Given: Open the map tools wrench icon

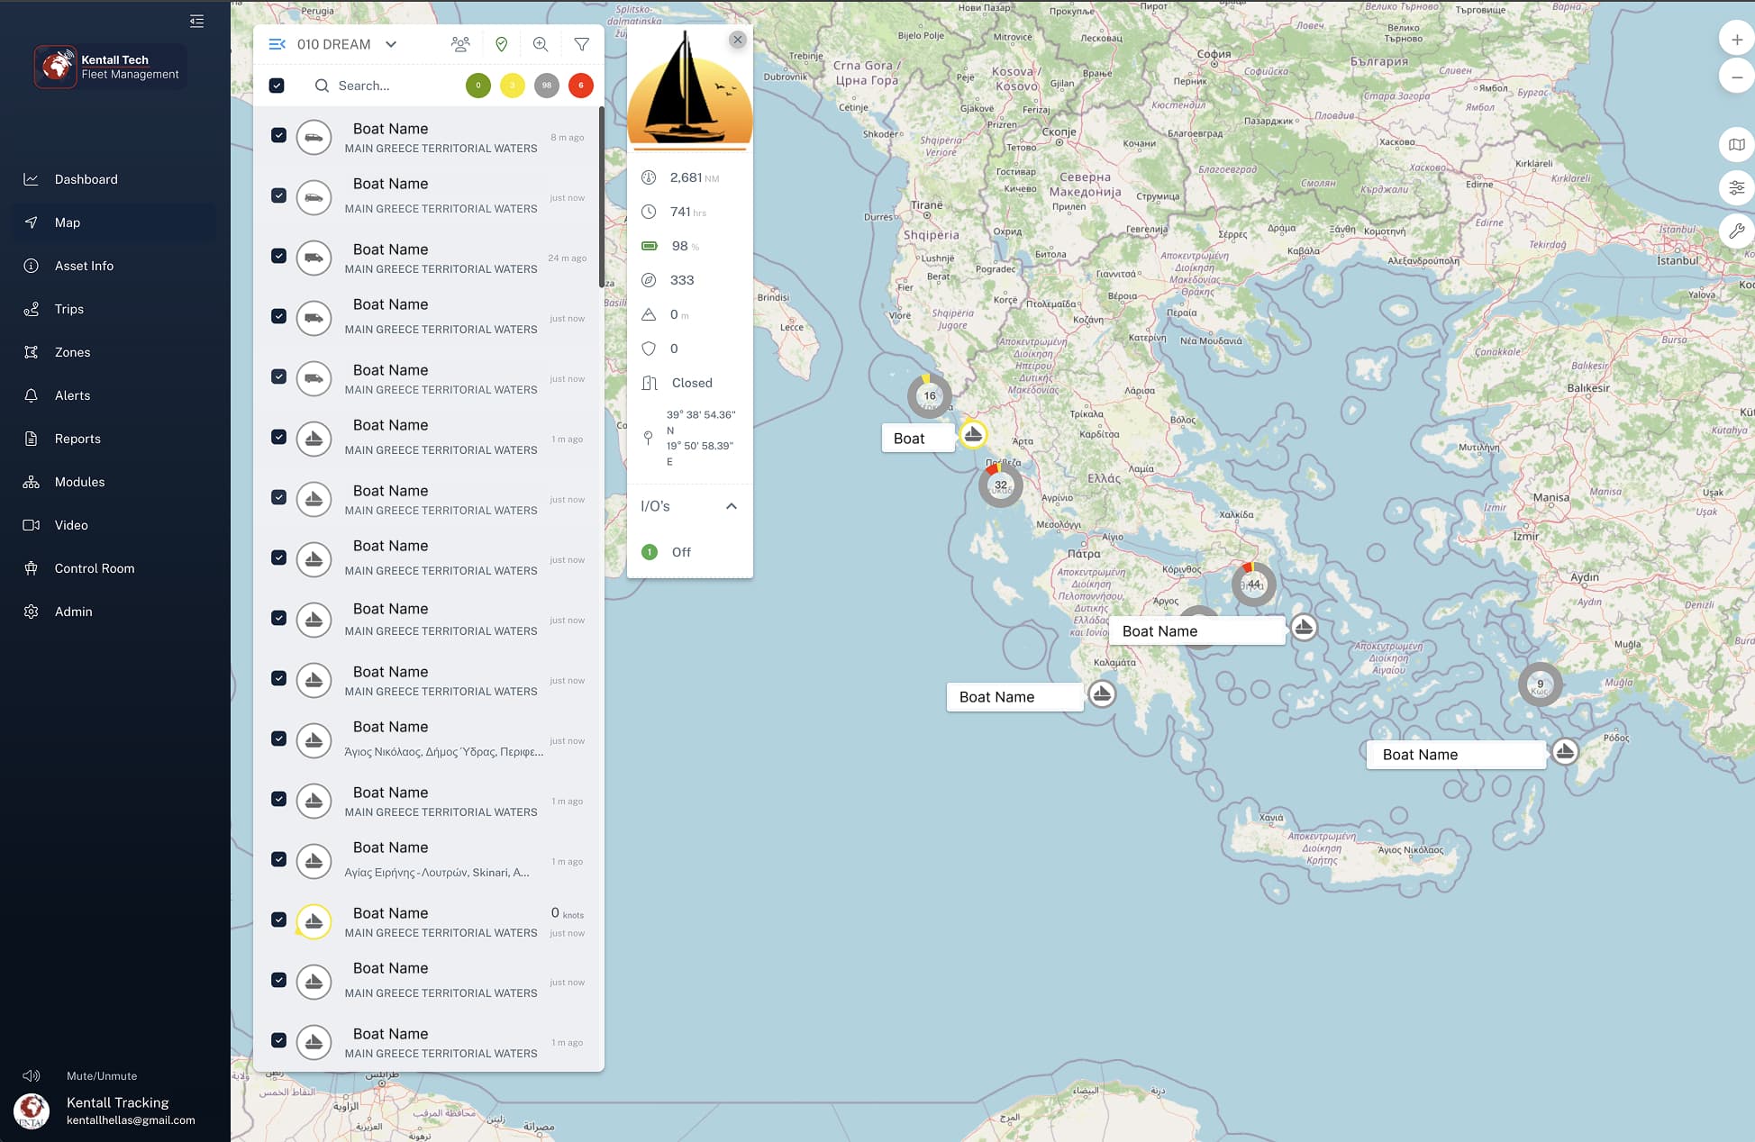Looking at the screenshot, I should pos(1737,231).
